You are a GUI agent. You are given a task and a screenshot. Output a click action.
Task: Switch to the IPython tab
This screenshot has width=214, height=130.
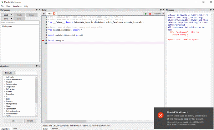55,129
